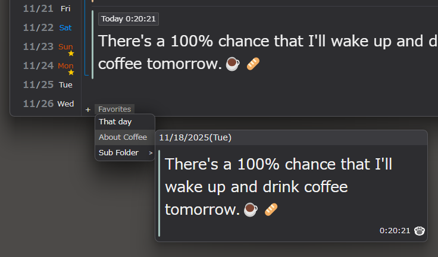Click the 0:20:21 time in the preview popup
438x257 pixels.
click(x=395, y=230)
